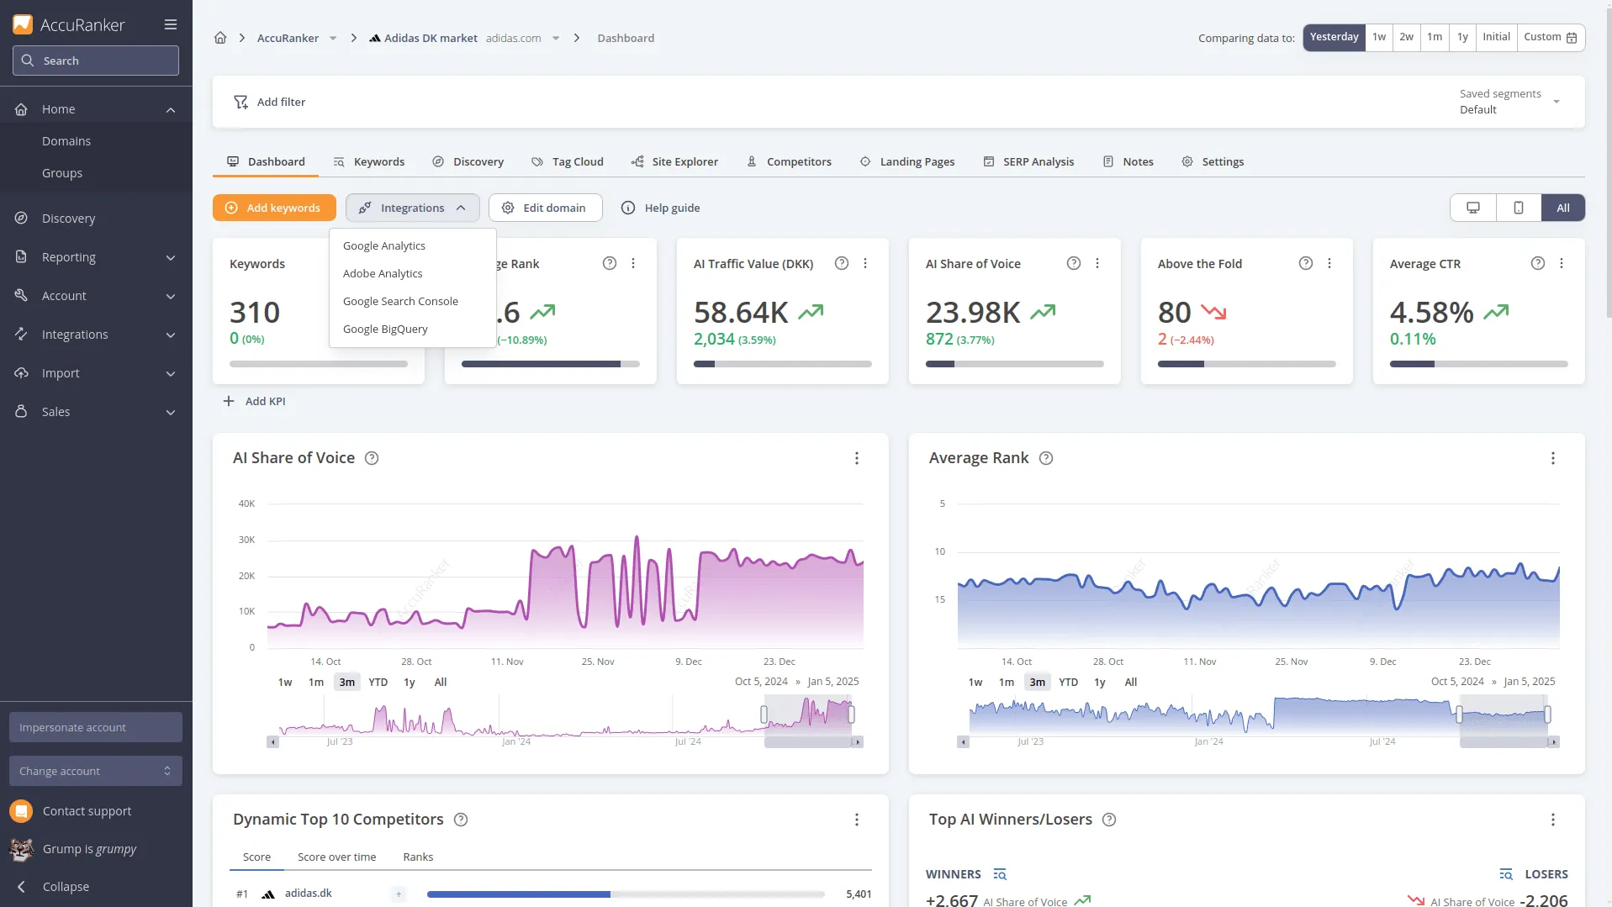This screenshot has width=1612, height=907.
Task: Switch to mobile device view
Action: click(x=1519, y=208)
